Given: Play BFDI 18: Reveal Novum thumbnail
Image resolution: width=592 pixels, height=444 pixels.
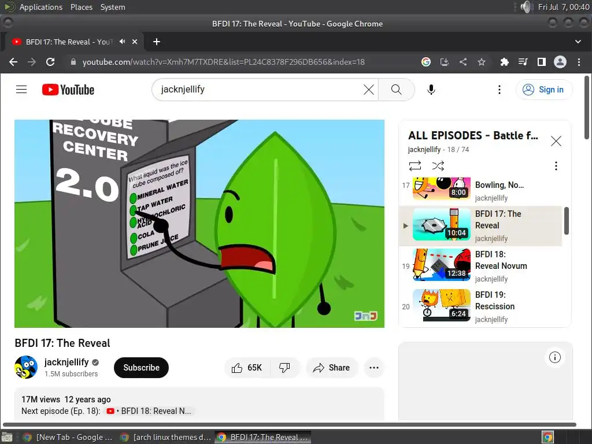Looking at the screenshot, I should [x=441, y=265].
